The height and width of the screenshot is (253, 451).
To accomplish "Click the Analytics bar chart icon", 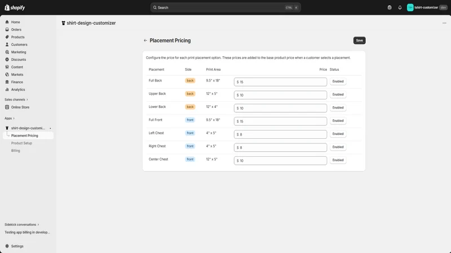I will point(7,89).
